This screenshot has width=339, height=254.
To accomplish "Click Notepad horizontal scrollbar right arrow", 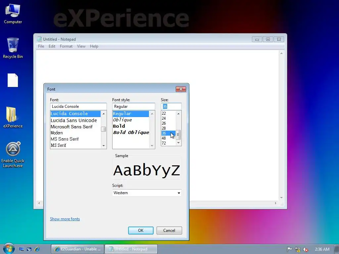I will tap(275, 203).
